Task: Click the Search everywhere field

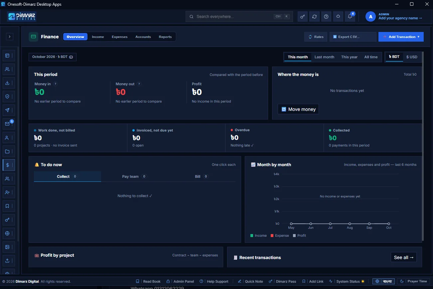Action: pyautogui.click(x=239, y=17)
